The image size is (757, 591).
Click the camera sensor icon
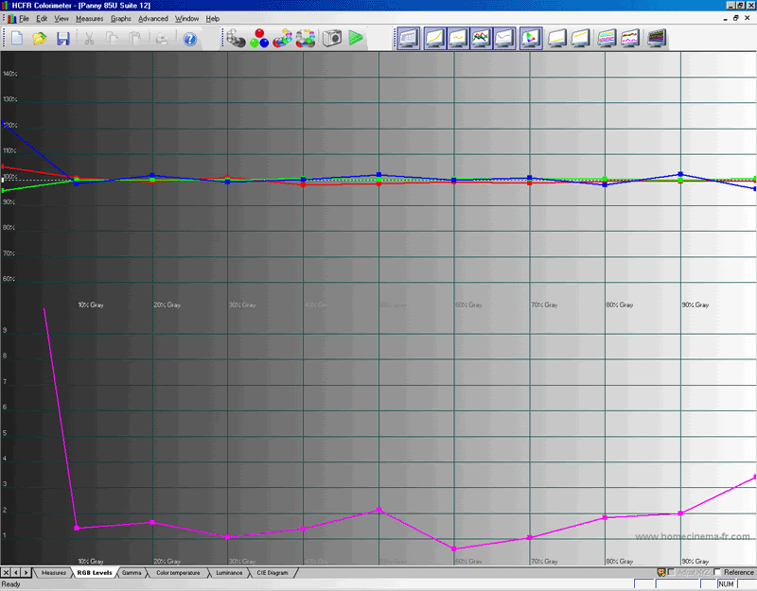(x=332, y=38)
